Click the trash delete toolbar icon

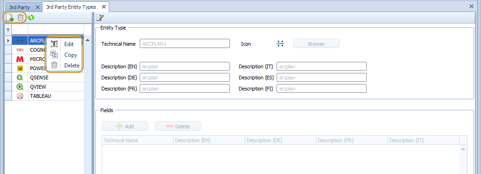(20, 18)
